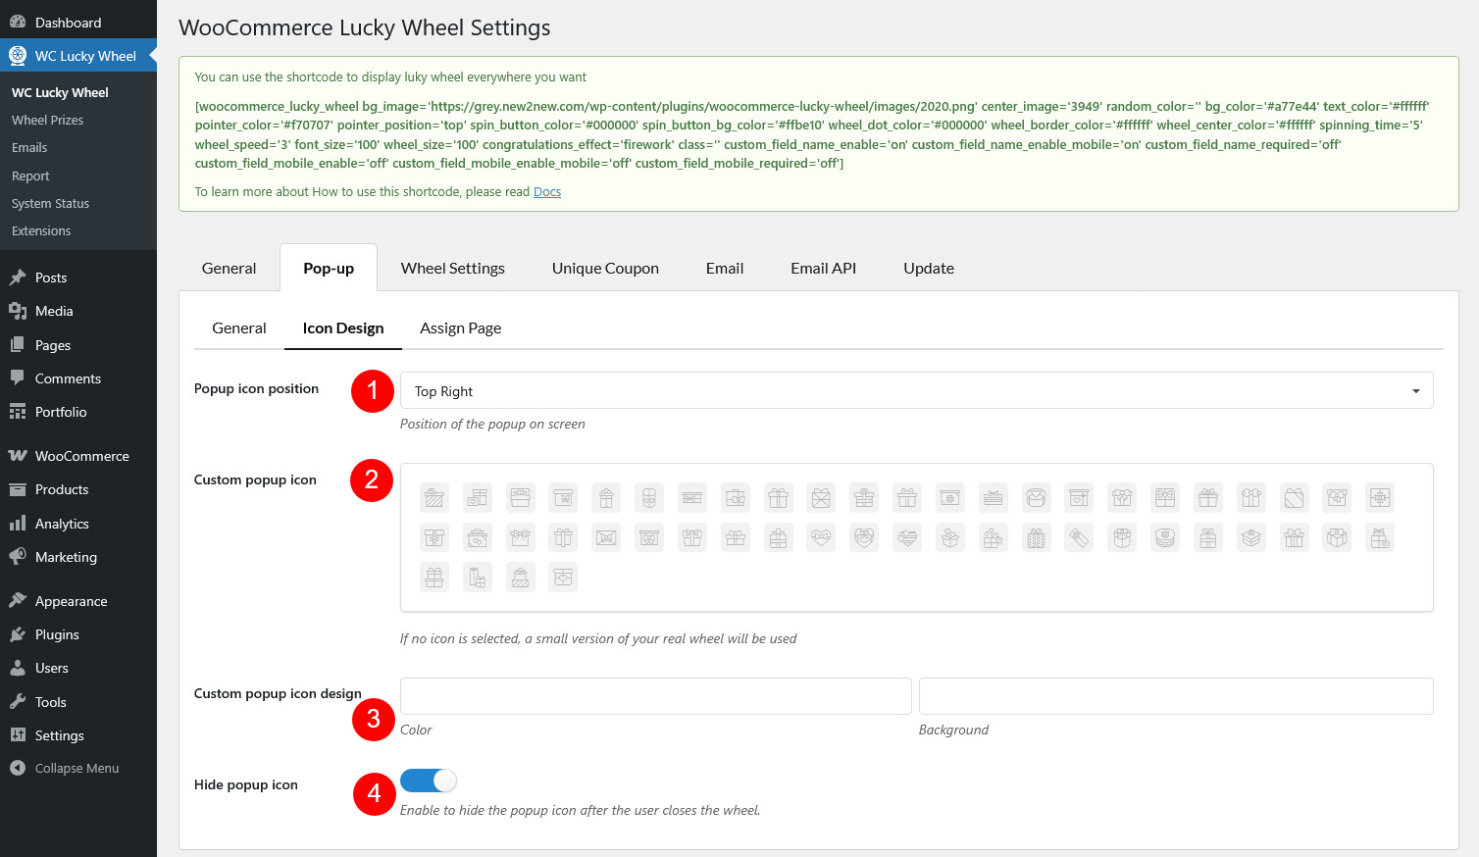
Task: Click the icon Color picker field
Action: [x=655, y=696]
